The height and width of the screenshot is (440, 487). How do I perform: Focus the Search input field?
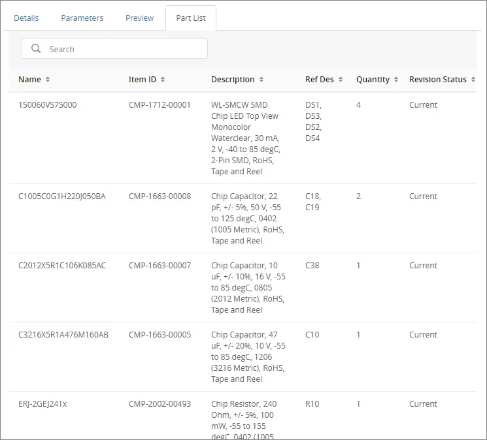click(114, 49)
